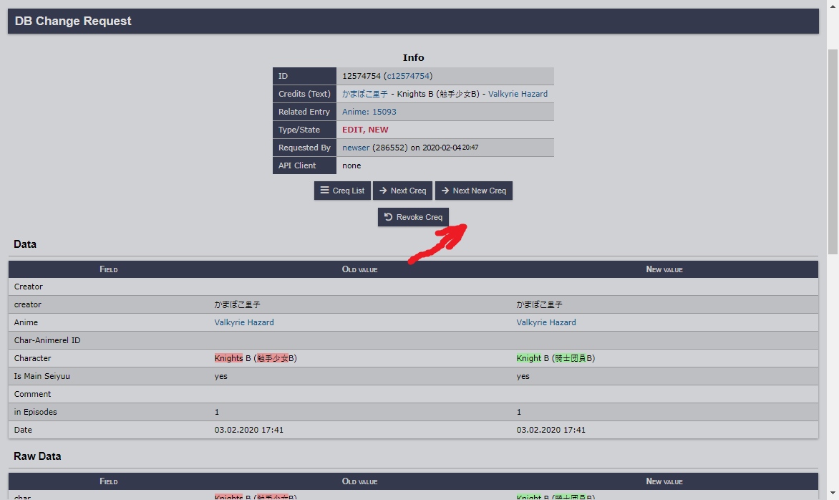The width and height of the screenshot is (839, 500).
Task: Click the undo icon on Revoke Creq
Action: click(388, 217)
